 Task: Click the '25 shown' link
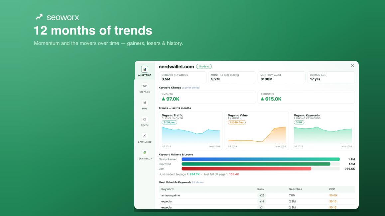[198, 182]
